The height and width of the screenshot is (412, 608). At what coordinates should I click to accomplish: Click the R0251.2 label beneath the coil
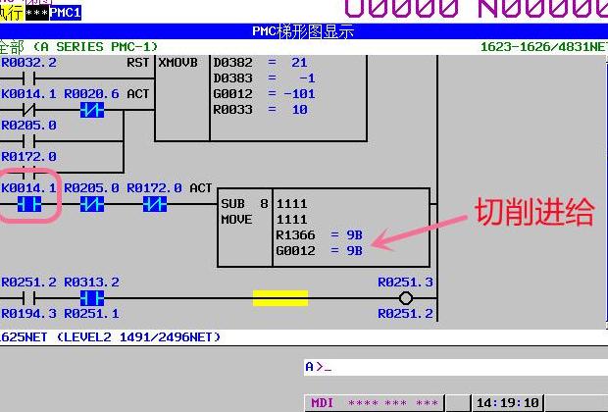pos(406,314)
